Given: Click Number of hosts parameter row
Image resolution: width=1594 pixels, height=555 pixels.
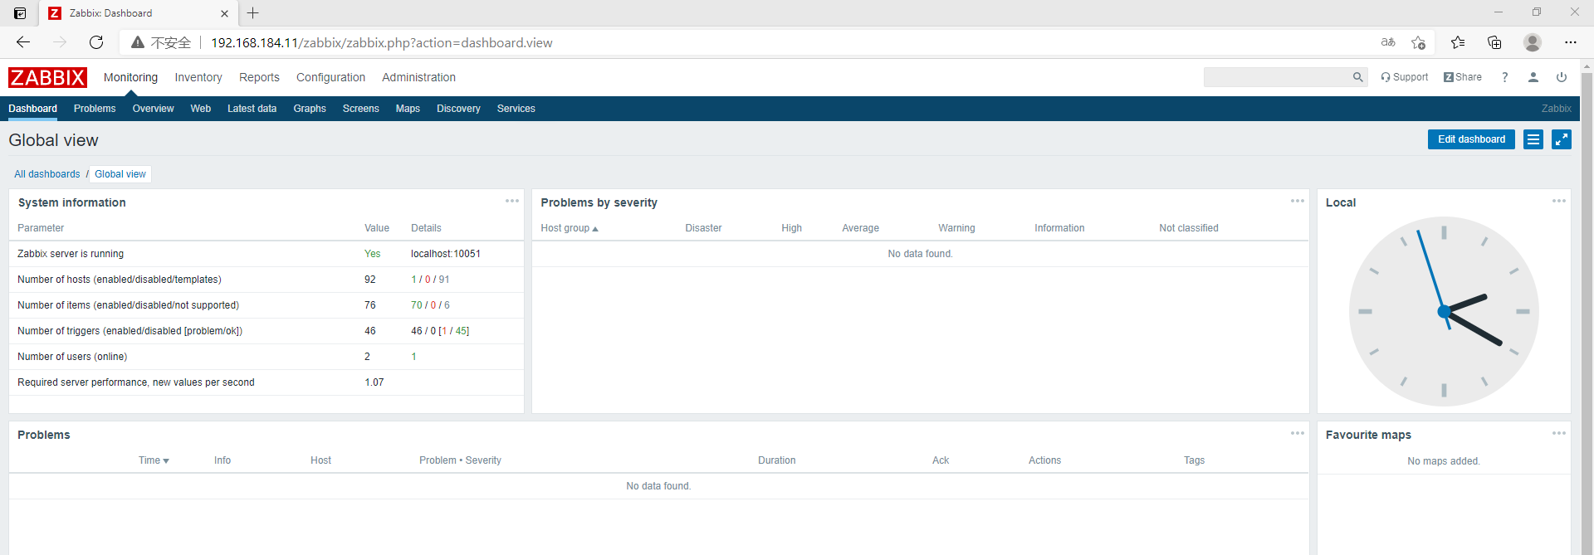Looking at the screenshot, I should [266, 280].
